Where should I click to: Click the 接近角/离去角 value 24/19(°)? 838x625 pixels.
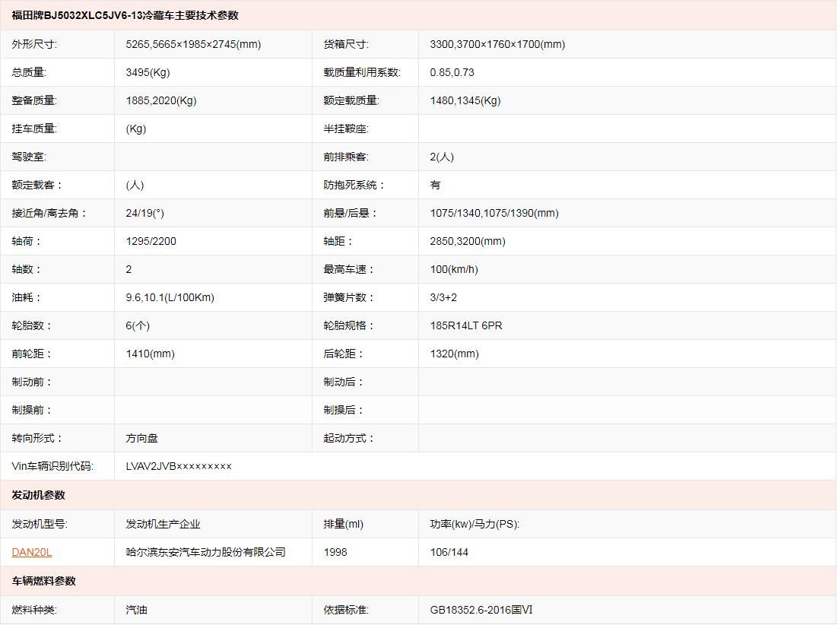(144, 213)
